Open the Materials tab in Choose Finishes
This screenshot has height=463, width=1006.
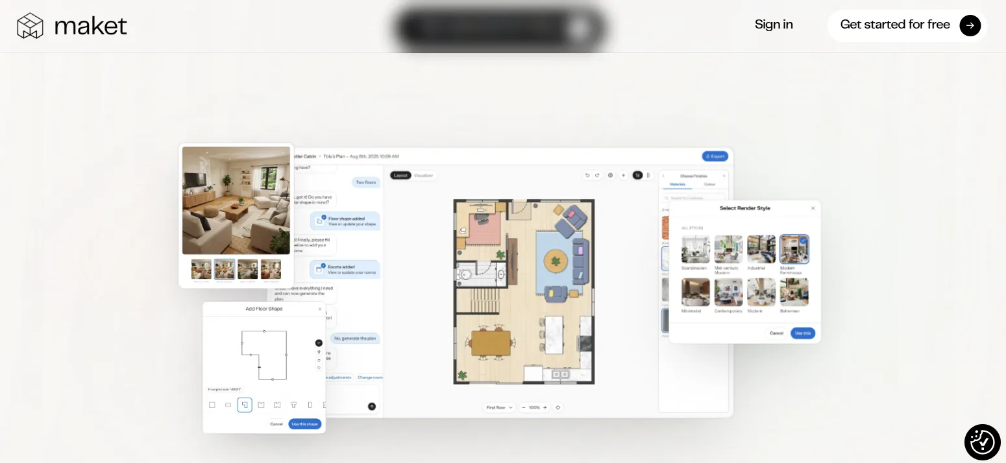(678, 184)
